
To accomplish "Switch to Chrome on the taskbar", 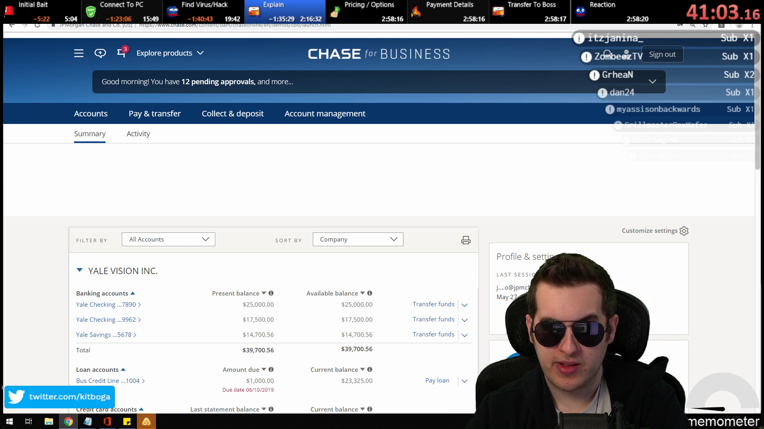I will [x=68, y=421].
